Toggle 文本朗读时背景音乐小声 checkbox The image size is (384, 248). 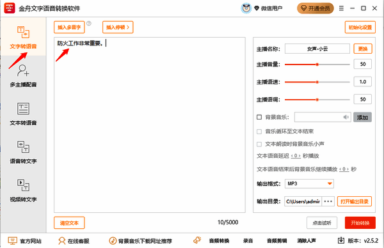point(259,144)
